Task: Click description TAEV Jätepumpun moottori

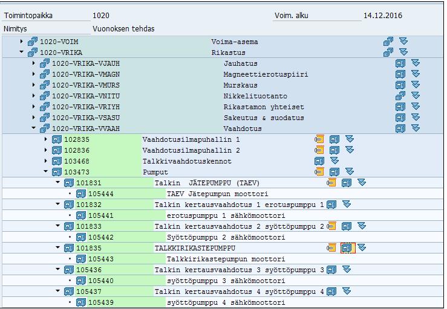Action: [217, 194]
